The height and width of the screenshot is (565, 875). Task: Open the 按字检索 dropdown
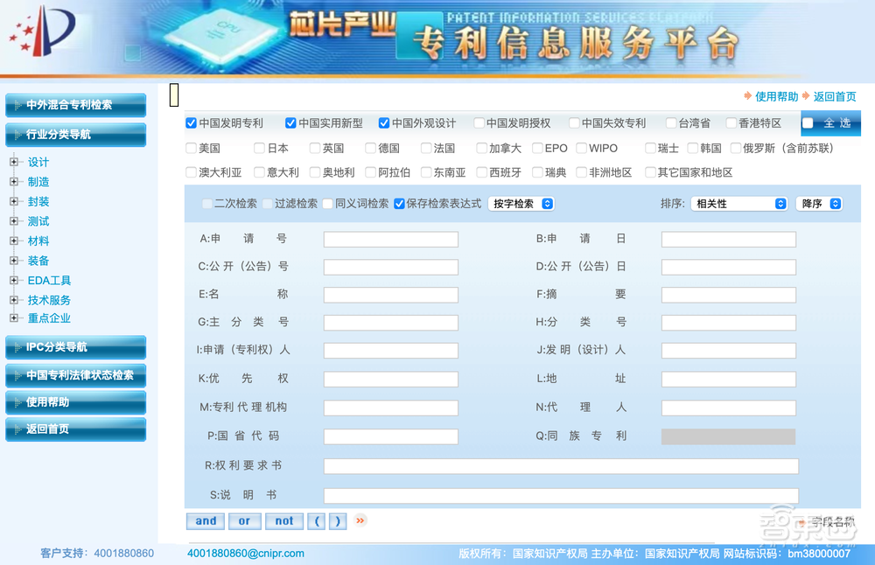pyautogui.click(x=521, y=204)
